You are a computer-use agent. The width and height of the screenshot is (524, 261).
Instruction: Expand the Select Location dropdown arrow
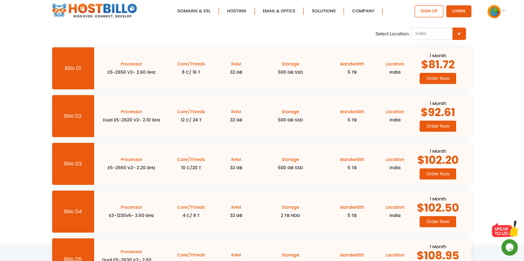tap(459, 34)
